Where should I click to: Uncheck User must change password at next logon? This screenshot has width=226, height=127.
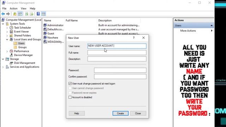click(70, 84)
